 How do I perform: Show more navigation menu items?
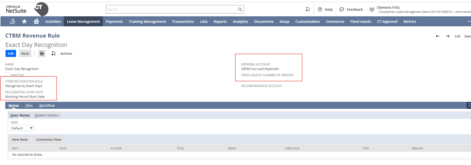(x=469, y=22)
